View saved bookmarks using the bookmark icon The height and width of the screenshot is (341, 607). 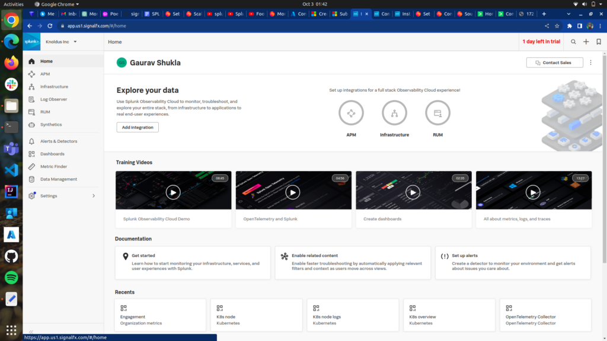[599, 41]
